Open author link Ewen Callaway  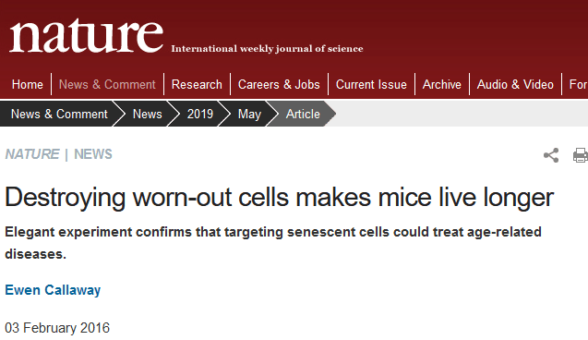click(53, 290)
